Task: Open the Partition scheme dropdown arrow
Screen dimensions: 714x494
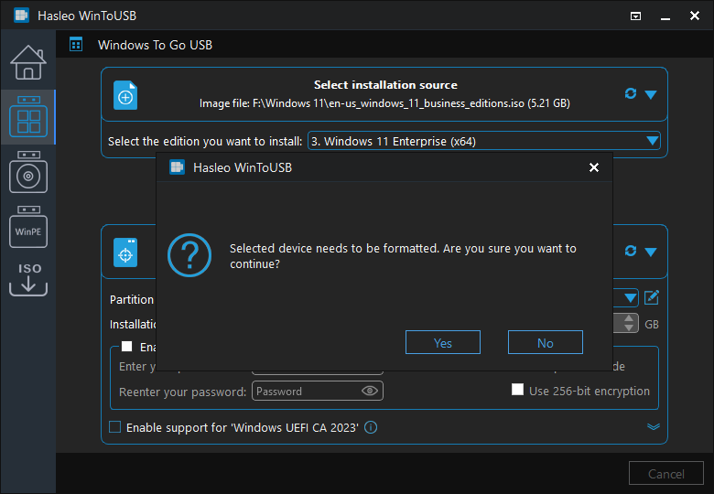Action: pos(630,298)
